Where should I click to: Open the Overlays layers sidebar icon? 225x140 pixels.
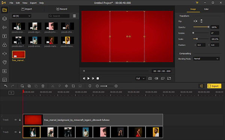pos(4,19)
